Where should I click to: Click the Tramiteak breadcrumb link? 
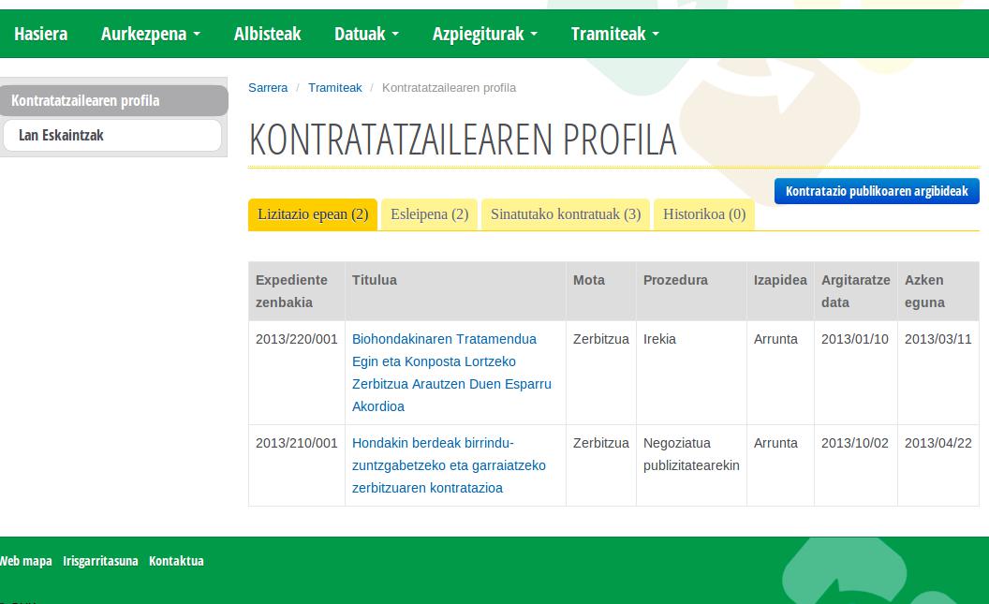(x=334, y=87)
